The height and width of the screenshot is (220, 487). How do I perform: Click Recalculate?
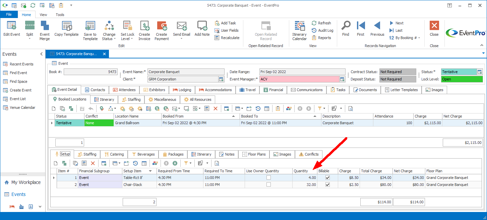tap(227, 38)
